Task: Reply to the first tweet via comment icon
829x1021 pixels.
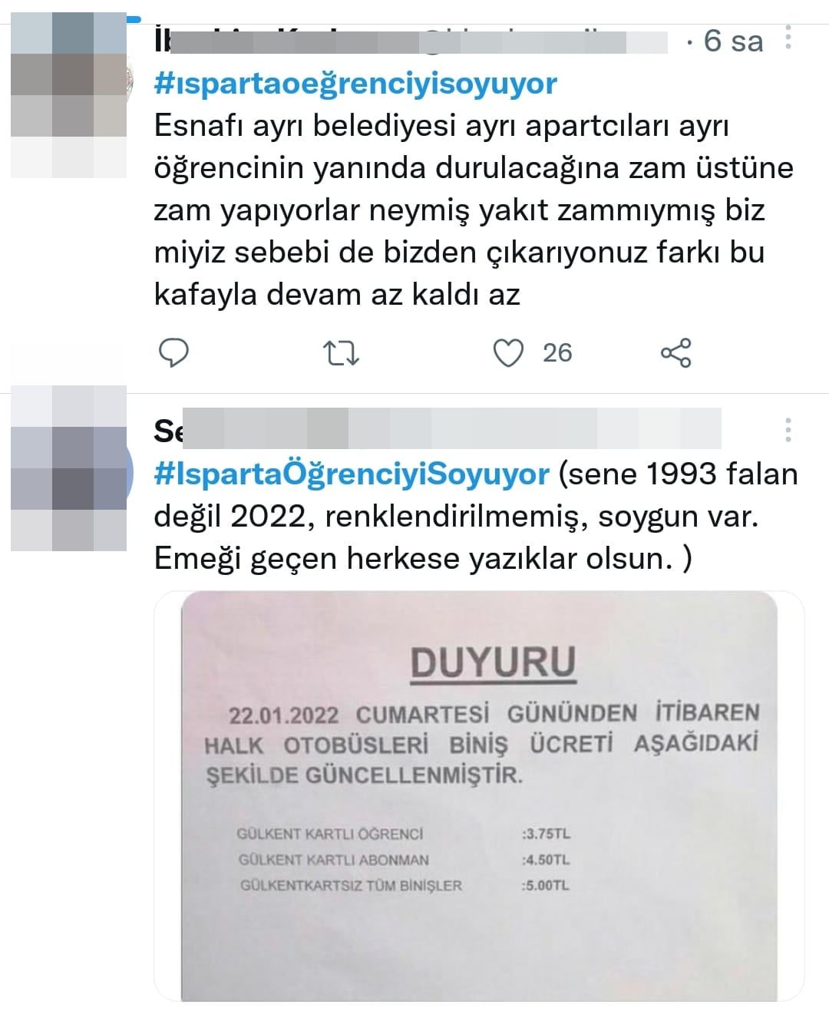Action: click(x=173, y=352)
